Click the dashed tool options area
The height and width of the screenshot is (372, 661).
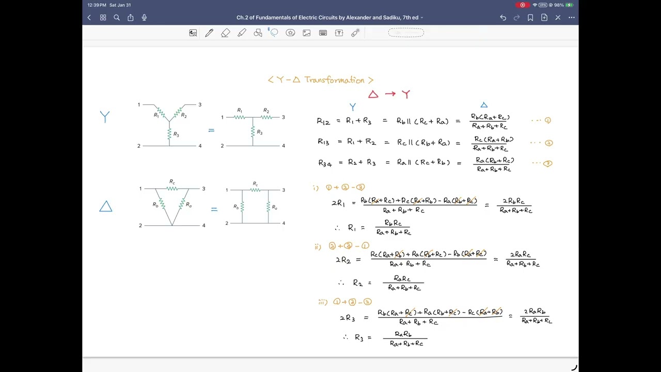pyautogui.click(x=406, y=33)
